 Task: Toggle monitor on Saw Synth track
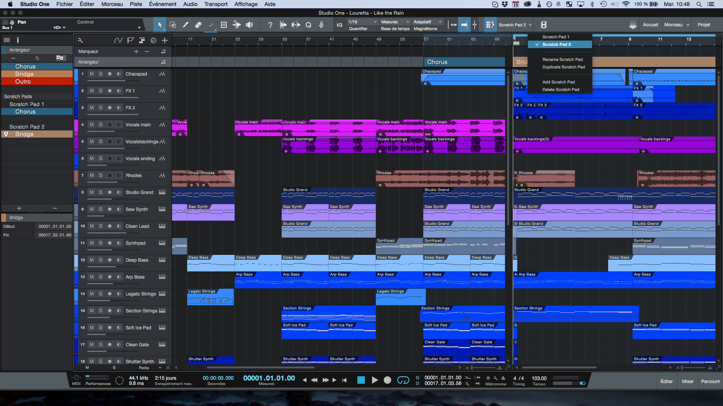pyautogui.click(x=119, y=209)
